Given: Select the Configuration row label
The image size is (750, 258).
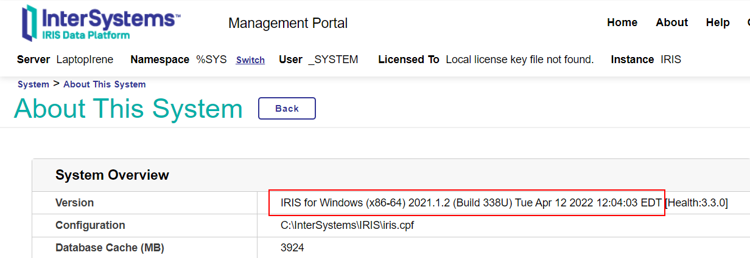Looking at the screenshot, I should pos(90,225).
